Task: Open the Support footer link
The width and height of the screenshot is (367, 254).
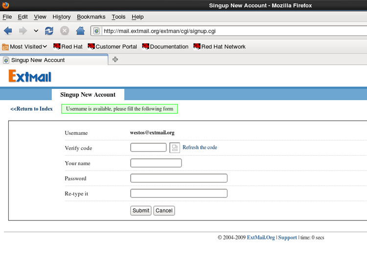Action: 287,237
